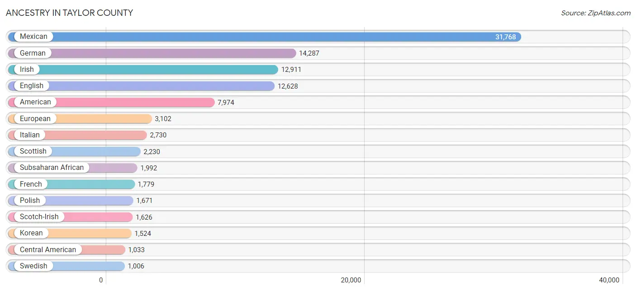Click the 40,000 axis tick label

tap(609, 280)
